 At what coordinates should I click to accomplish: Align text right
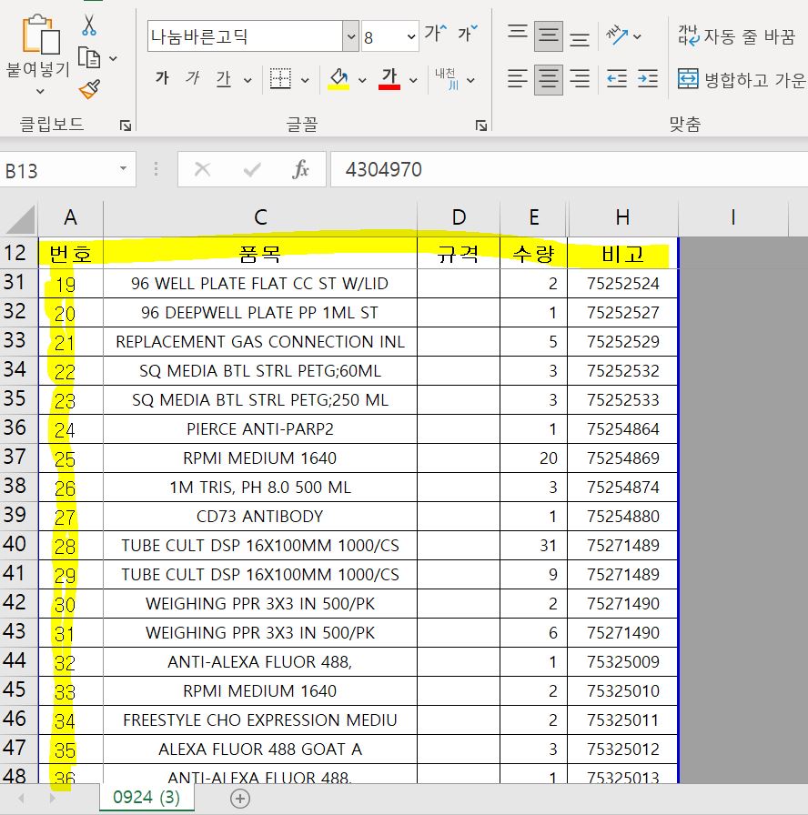coord(580,79)
